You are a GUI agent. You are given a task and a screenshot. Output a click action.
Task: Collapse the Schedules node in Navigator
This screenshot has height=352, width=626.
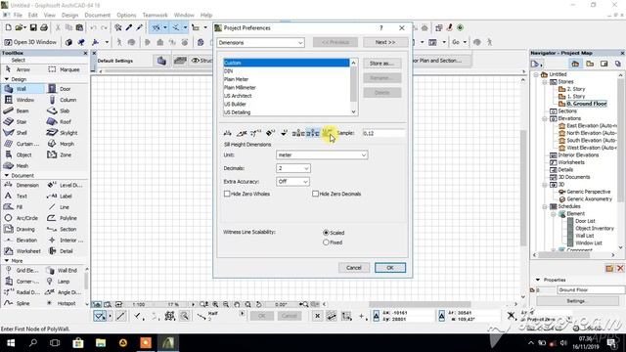545,206
